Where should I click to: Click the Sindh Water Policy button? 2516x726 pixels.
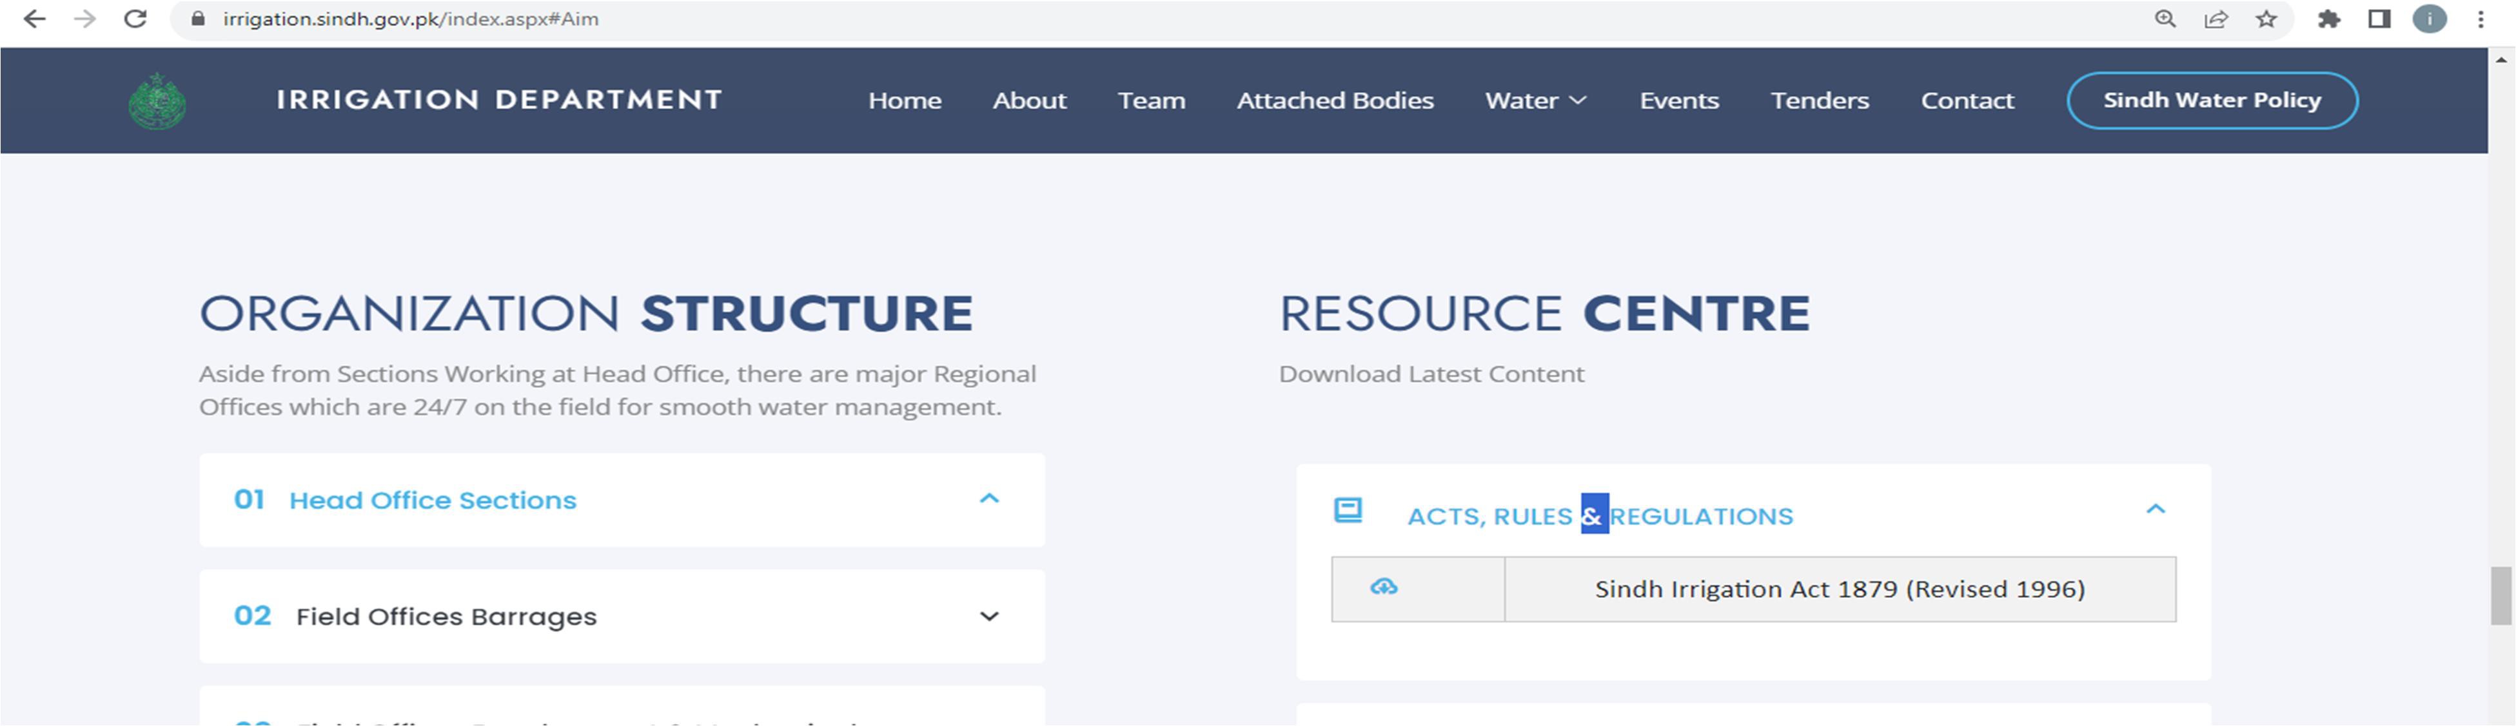(x=2211, y=100)
